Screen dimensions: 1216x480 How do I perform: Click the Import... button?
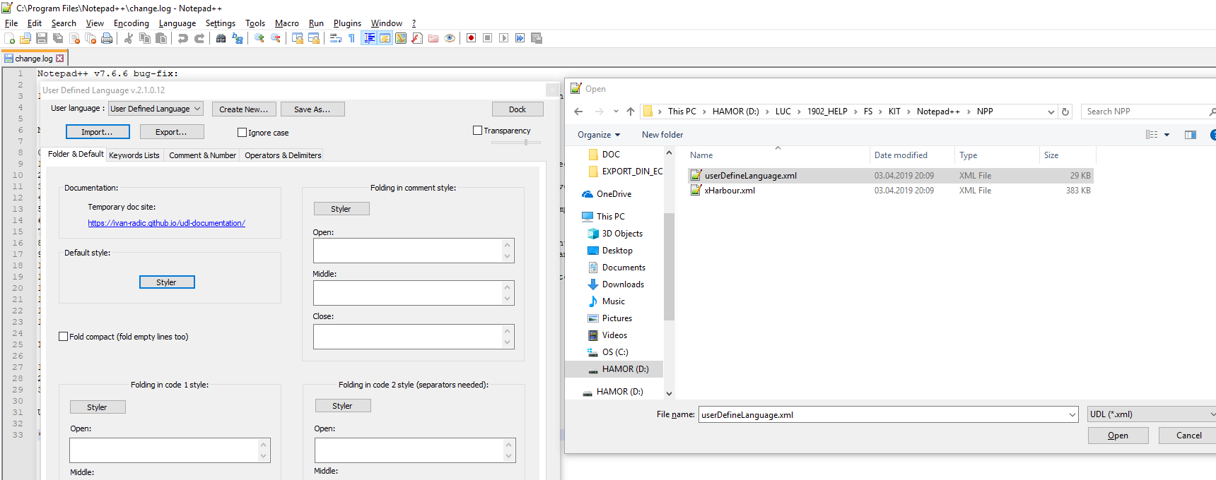coord(98,132)
